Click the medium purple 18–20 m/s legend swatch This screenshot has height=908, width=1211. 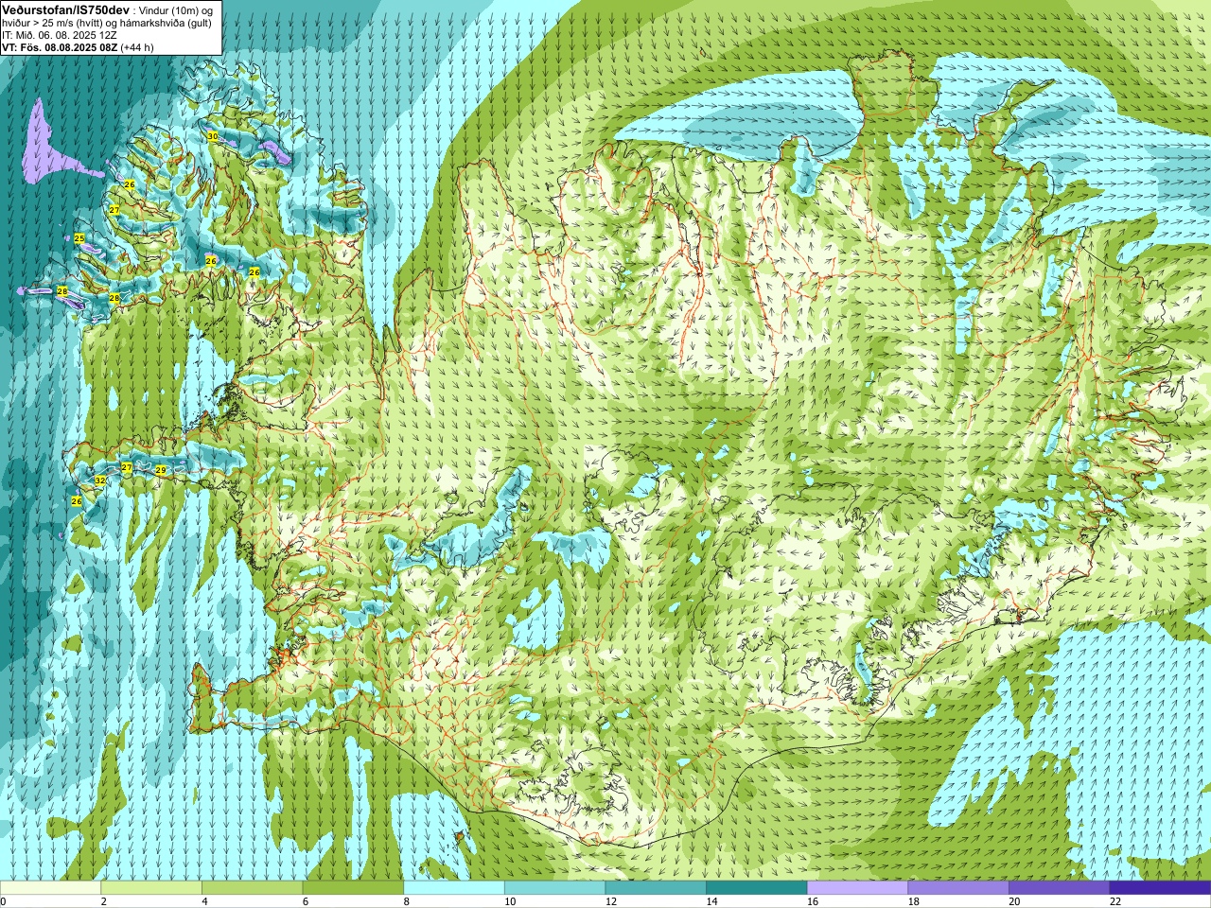[958, 888]
